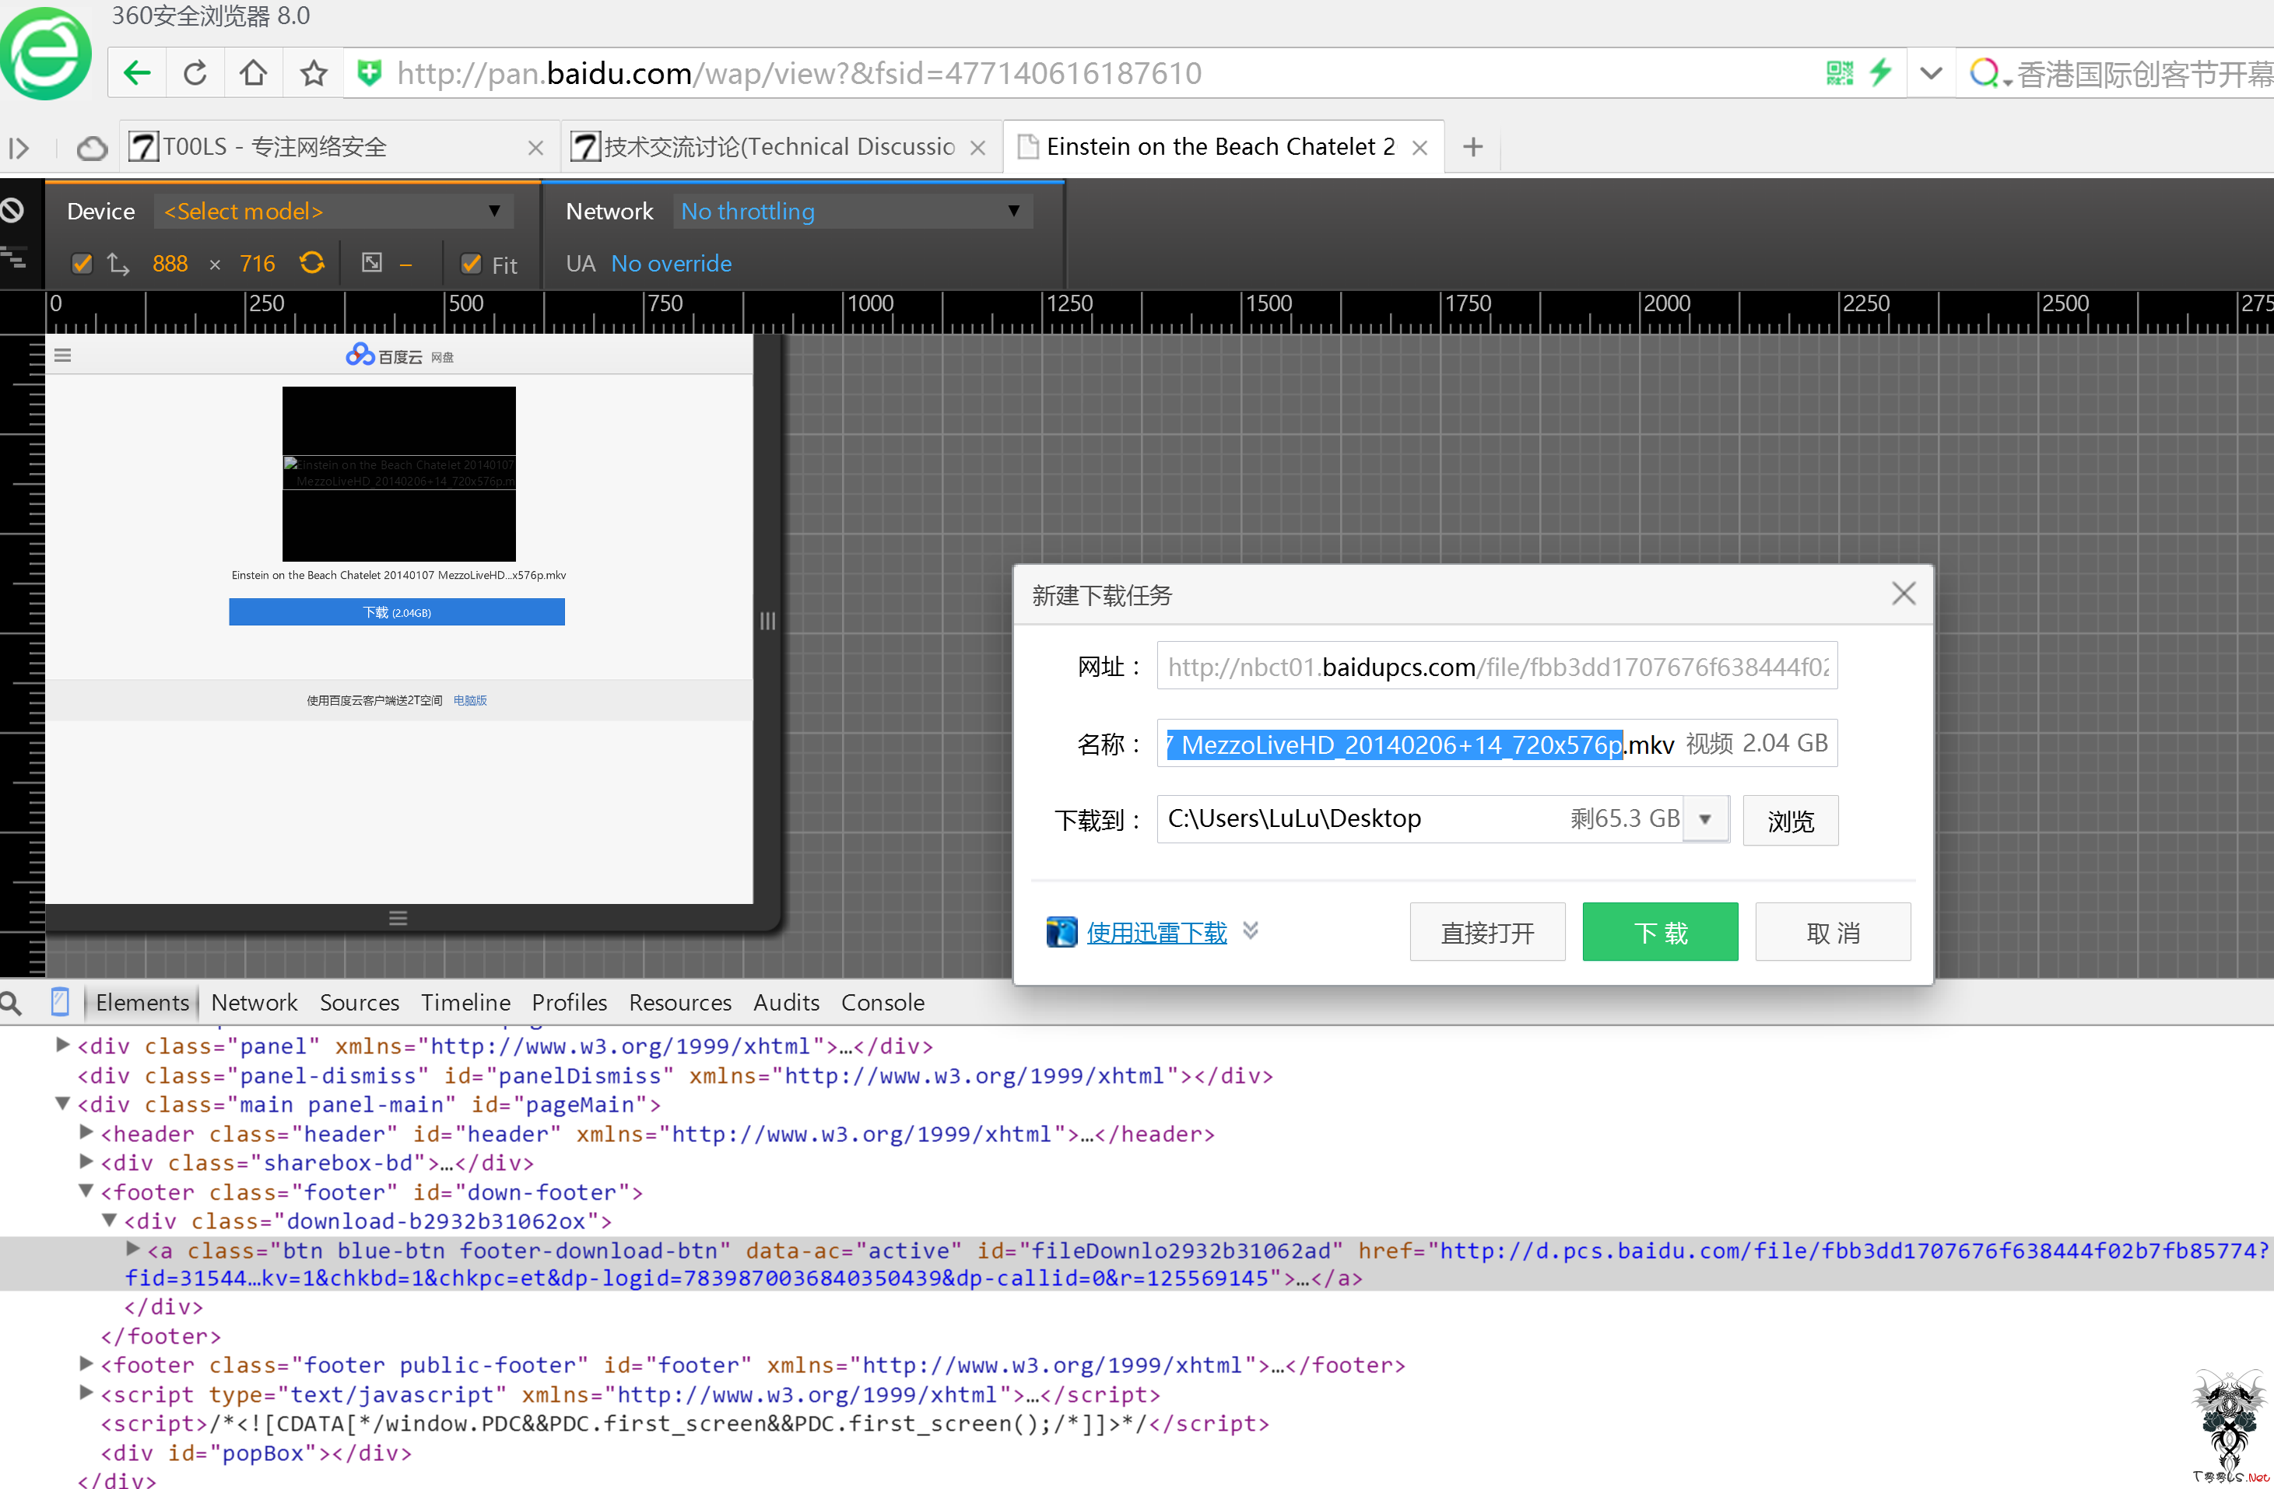This screenshot has height=1489, width=2274.
Task: Click the 使用迅雷下载 link
Action: tap(1157, 932)
